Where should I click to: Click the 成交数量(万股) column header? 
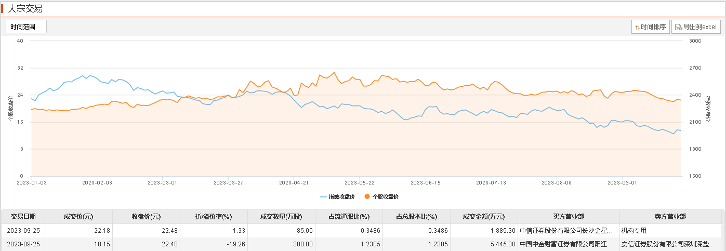coord(281,217)
